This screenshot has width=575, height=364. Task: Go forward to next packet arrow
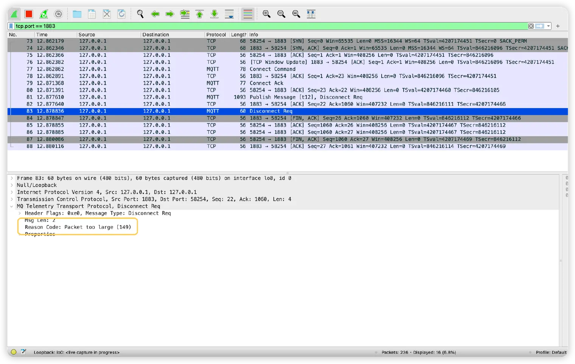coord(170,14)
